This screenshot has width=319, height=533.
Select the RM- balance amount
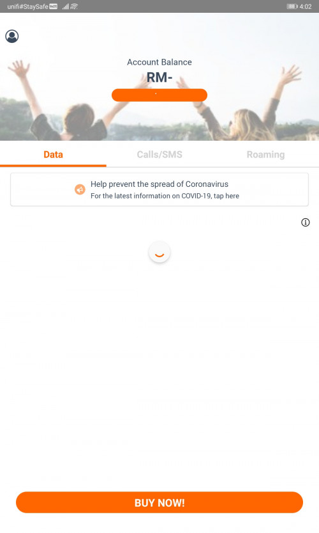click(159, 77)
